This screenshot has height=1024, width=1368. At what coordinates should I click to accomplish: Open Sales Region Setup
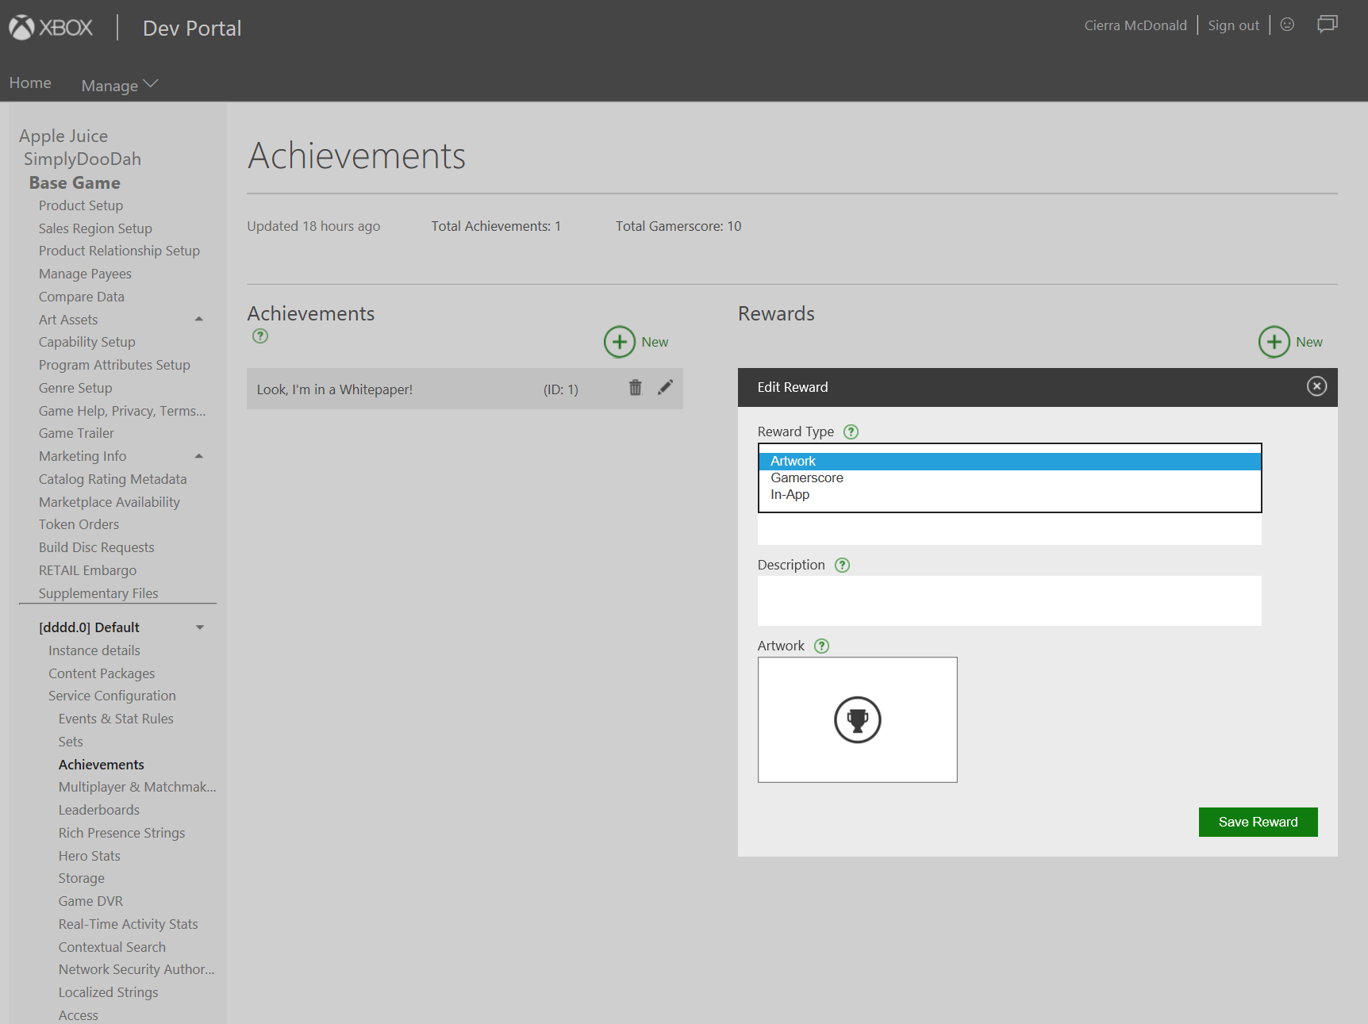pos(95,228)
